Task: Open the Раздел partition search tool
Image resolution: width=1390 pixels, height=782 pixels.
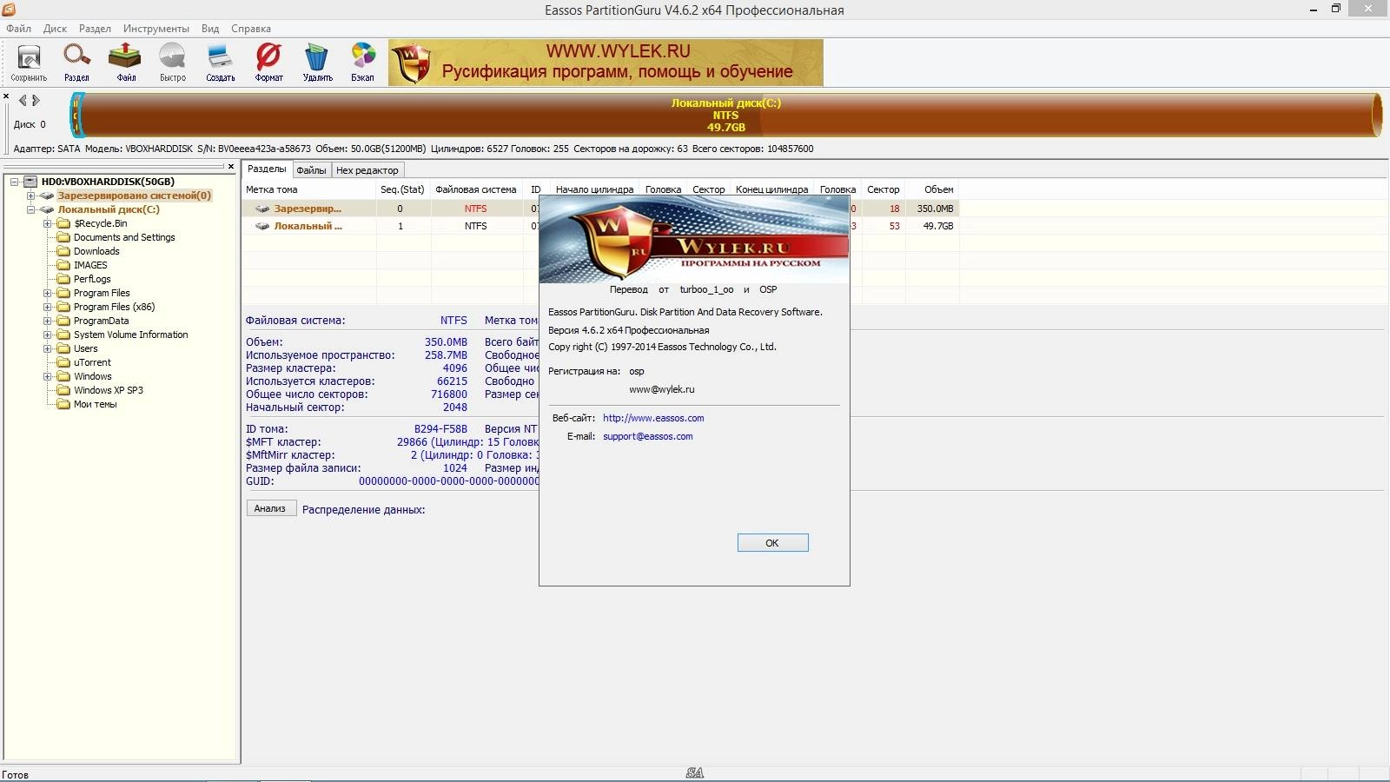Action: coord(76,62)
